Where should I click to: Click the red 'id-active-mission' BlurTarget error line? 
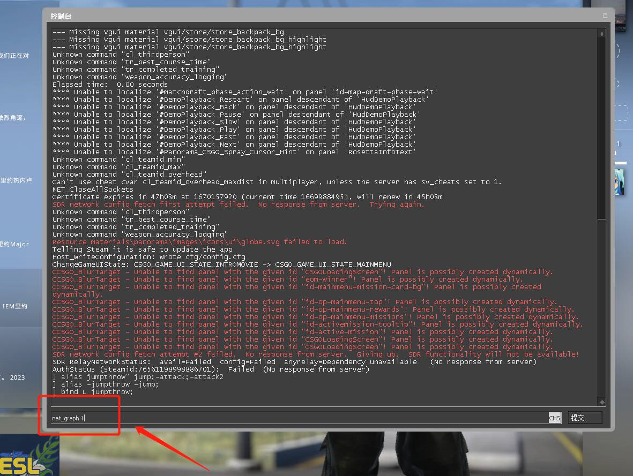(302, 332)
